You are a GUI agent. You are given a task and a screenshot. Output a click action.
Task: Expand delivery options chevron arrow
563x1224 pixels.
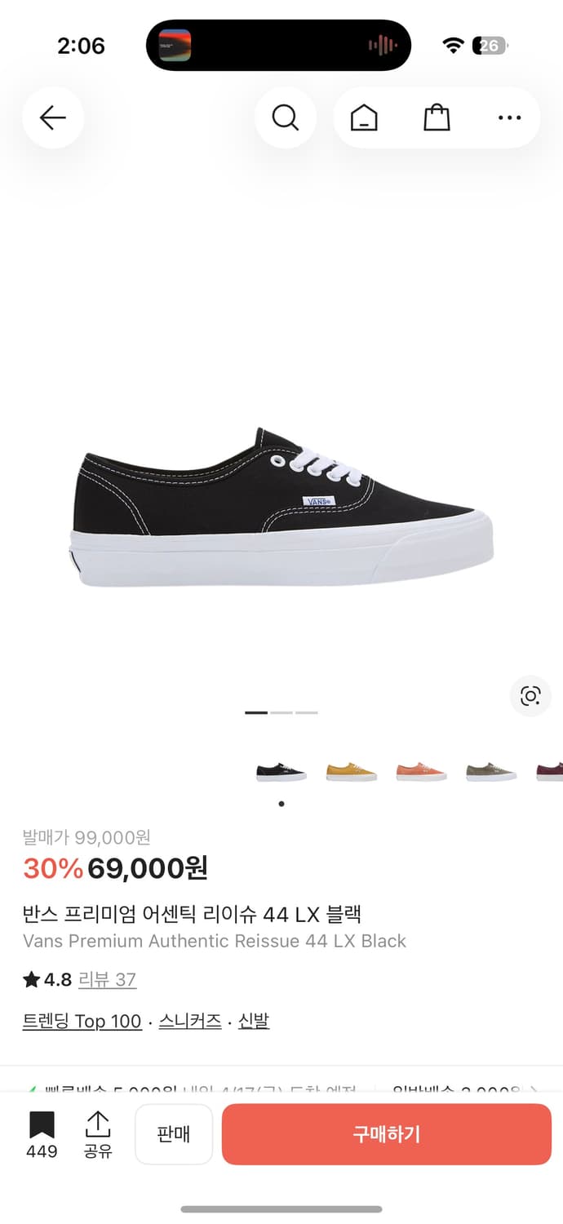point(534,1089)
